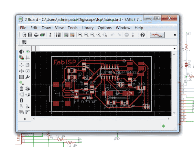The width and height of the screenshot is (194, 147).
Task: Open the Display layers dropdown tool
Action: click(21, 58)
